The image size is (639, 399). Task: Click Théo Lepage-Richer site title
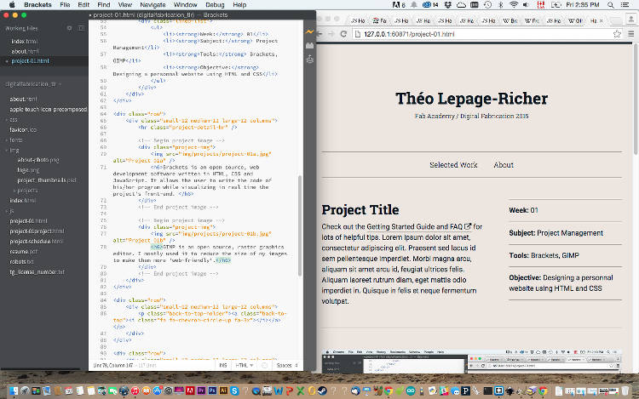[x=471, y=99]
